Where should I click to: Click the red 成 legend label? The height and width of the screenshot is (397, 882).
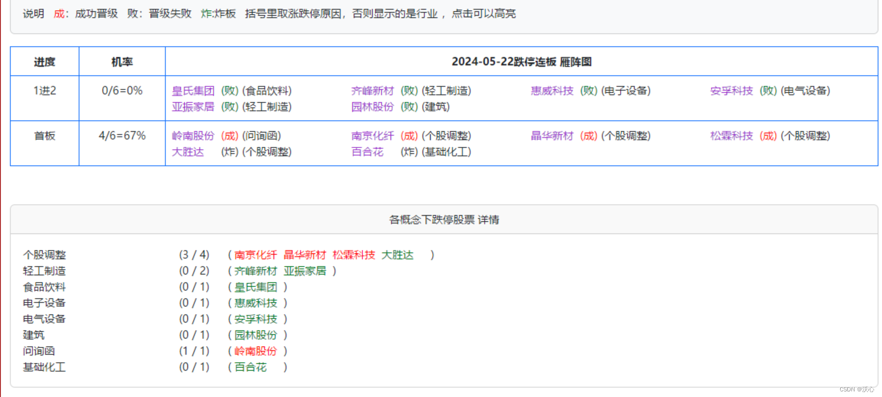(x=59, y=14)
